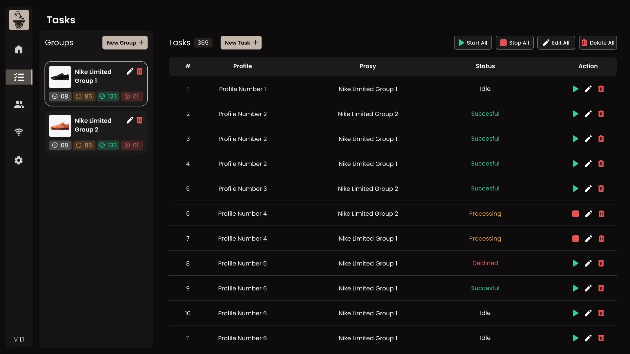Click the Status column header

point(485,66)
